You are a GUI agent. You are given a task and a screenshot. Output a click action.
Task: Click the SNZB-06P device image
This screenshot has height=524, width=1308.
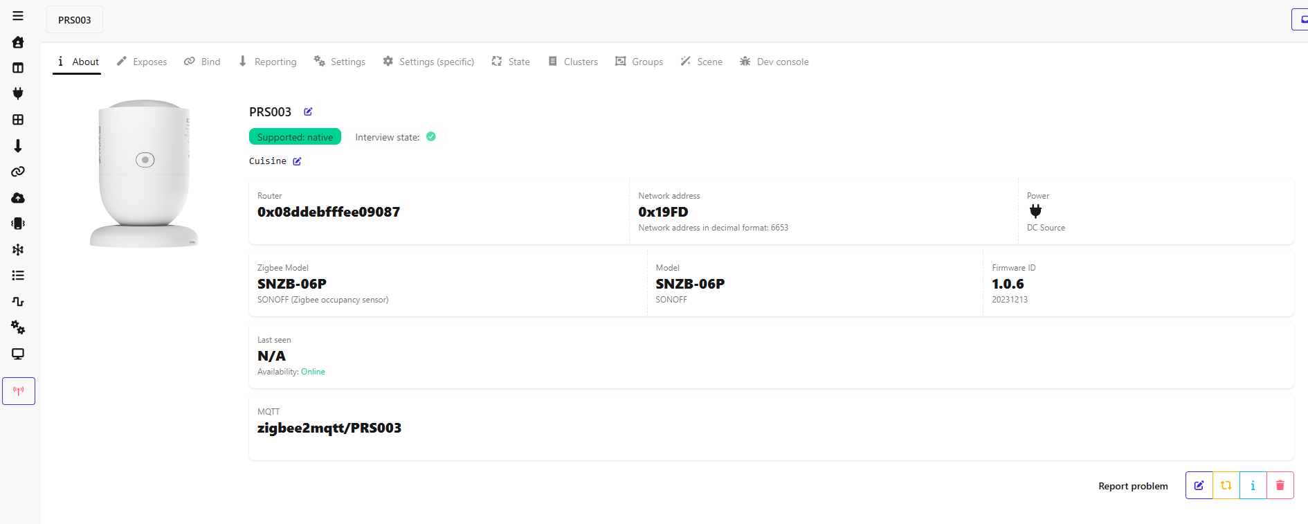click(144, 173)
